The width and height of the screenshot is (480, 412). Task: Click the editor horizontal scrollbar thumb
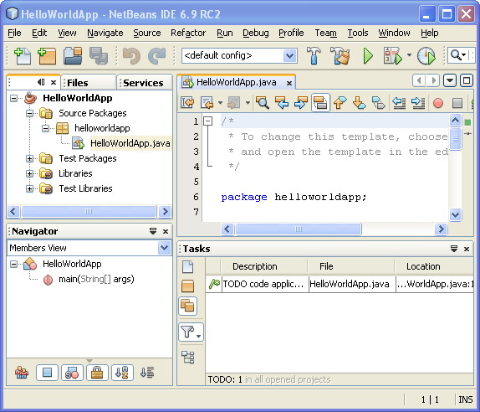coord(299,229)
